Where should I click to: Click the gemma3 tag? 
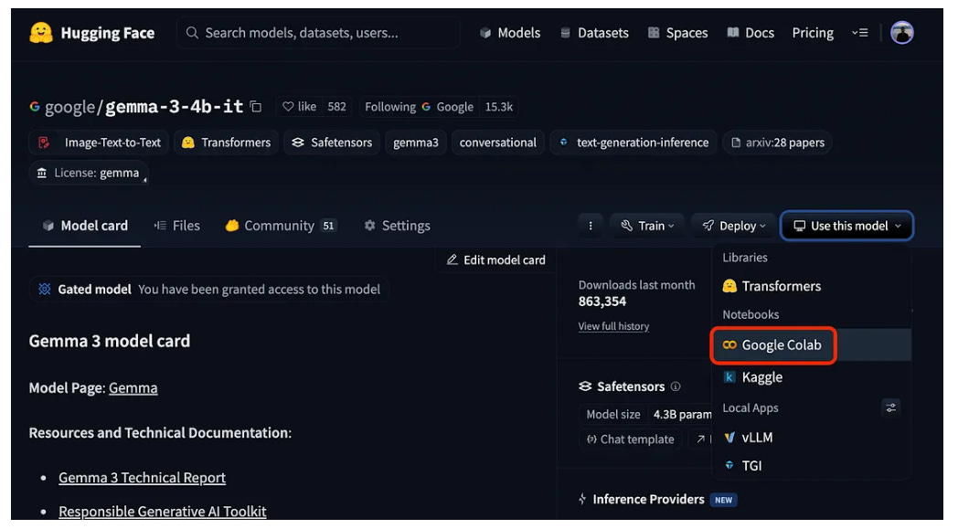[x=415, y=143]
